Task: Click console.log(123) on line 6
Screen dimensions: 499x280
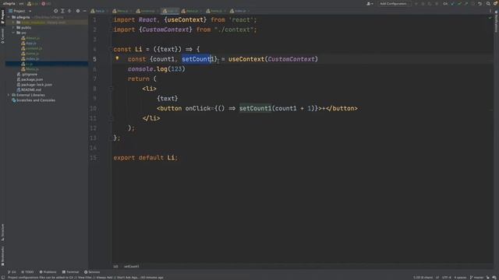Action: 156,69
